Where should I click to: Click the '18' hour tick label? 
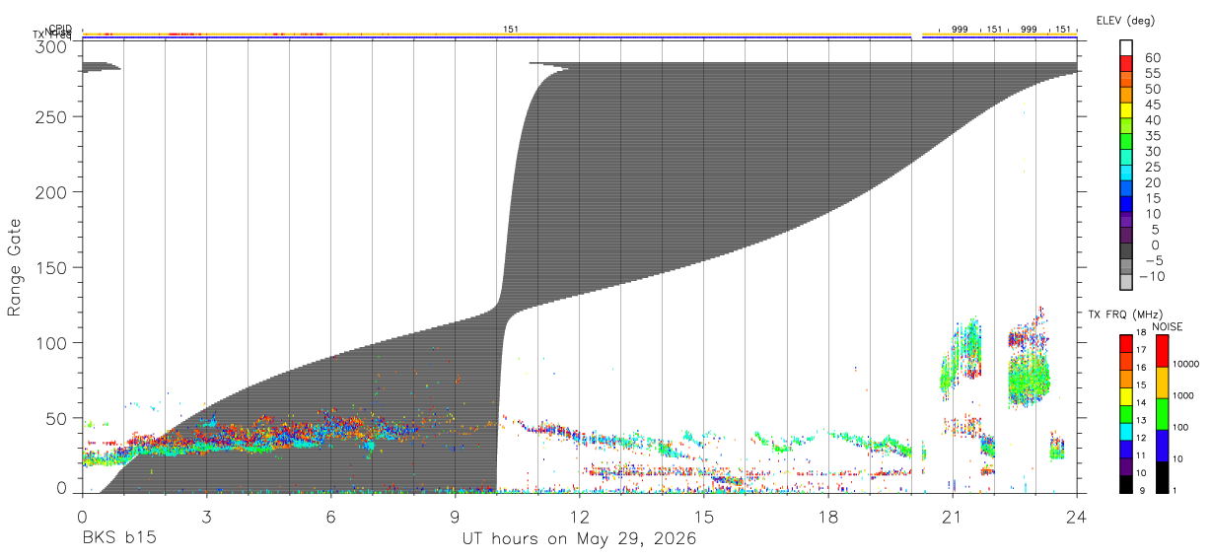click(828, 515)
